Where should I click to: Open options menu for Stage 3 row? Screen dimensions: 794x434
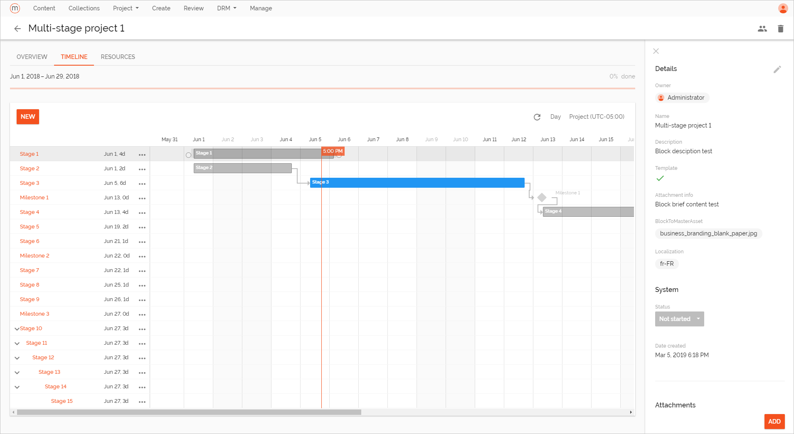coord(142,183)
